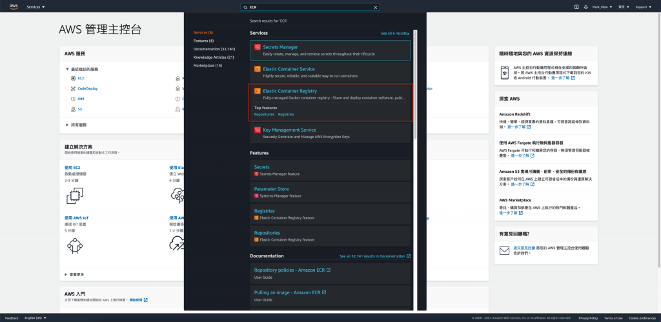This screenshot has height=322, width=661.
Task: Click the Secrets Manager service icon
Action: (257, 47)
